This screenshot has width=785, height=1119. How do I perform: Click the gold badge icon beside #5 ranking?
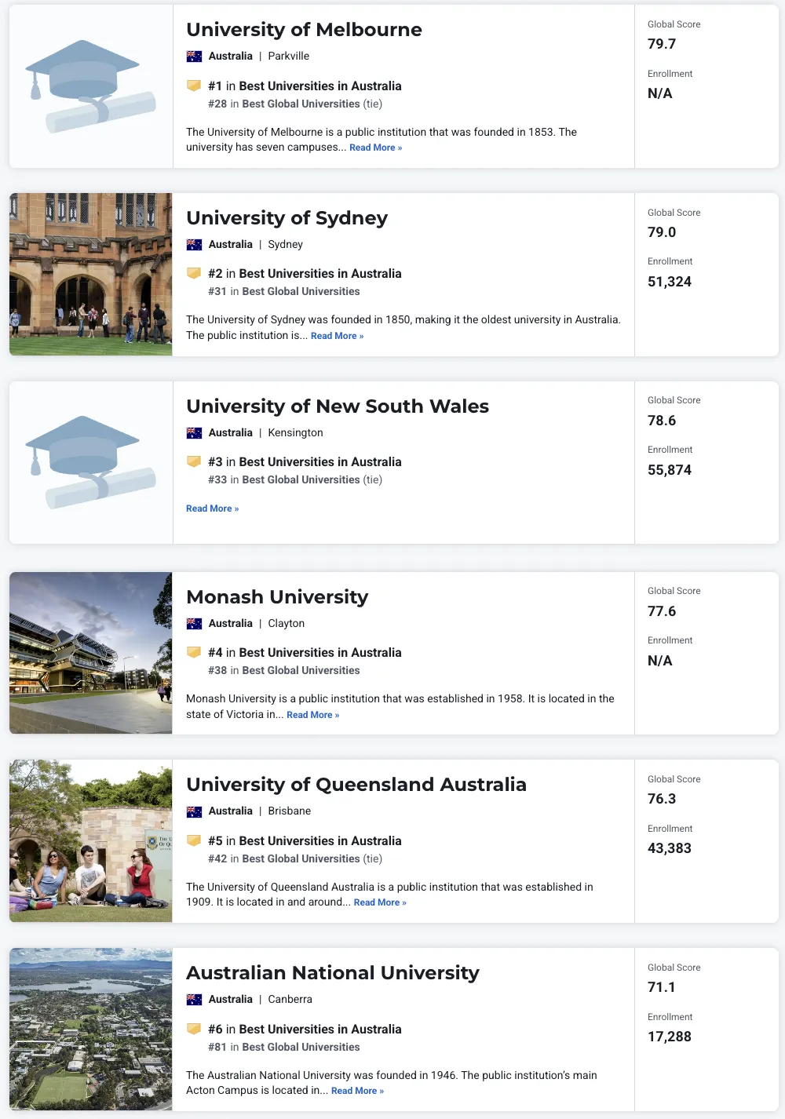click(x=194, y=840)
